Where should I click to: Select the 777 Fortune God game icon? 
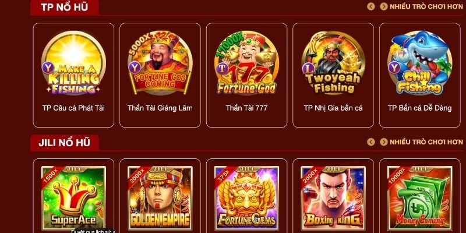(x=246, y=63)
